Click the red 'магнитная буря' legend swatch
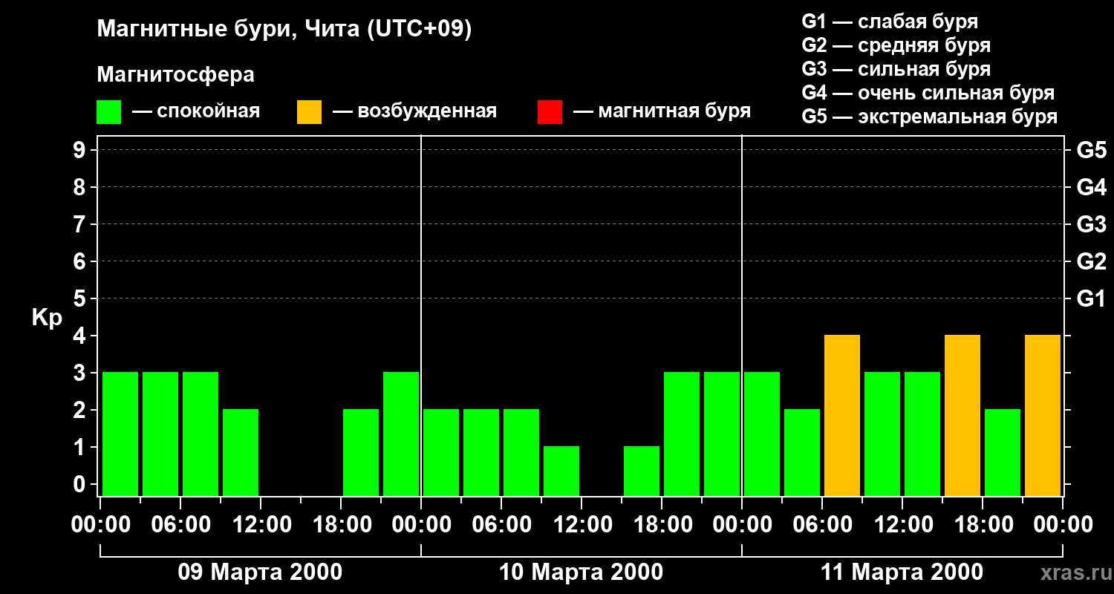This screenshot has width=1114, height=594. (x=550, y=112)
